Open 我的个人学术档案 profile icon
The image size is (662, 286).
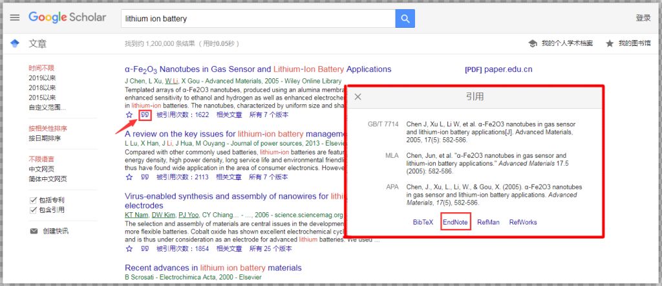(533, 43)
